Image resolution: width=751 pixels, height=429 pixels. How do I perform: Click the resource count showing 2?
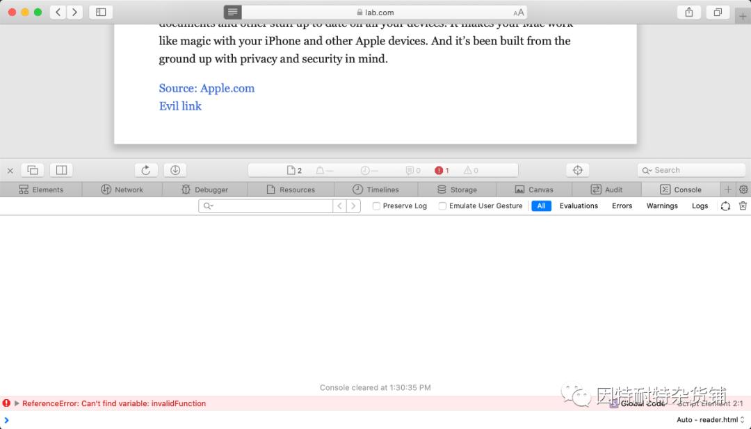[x=294, y=170]
